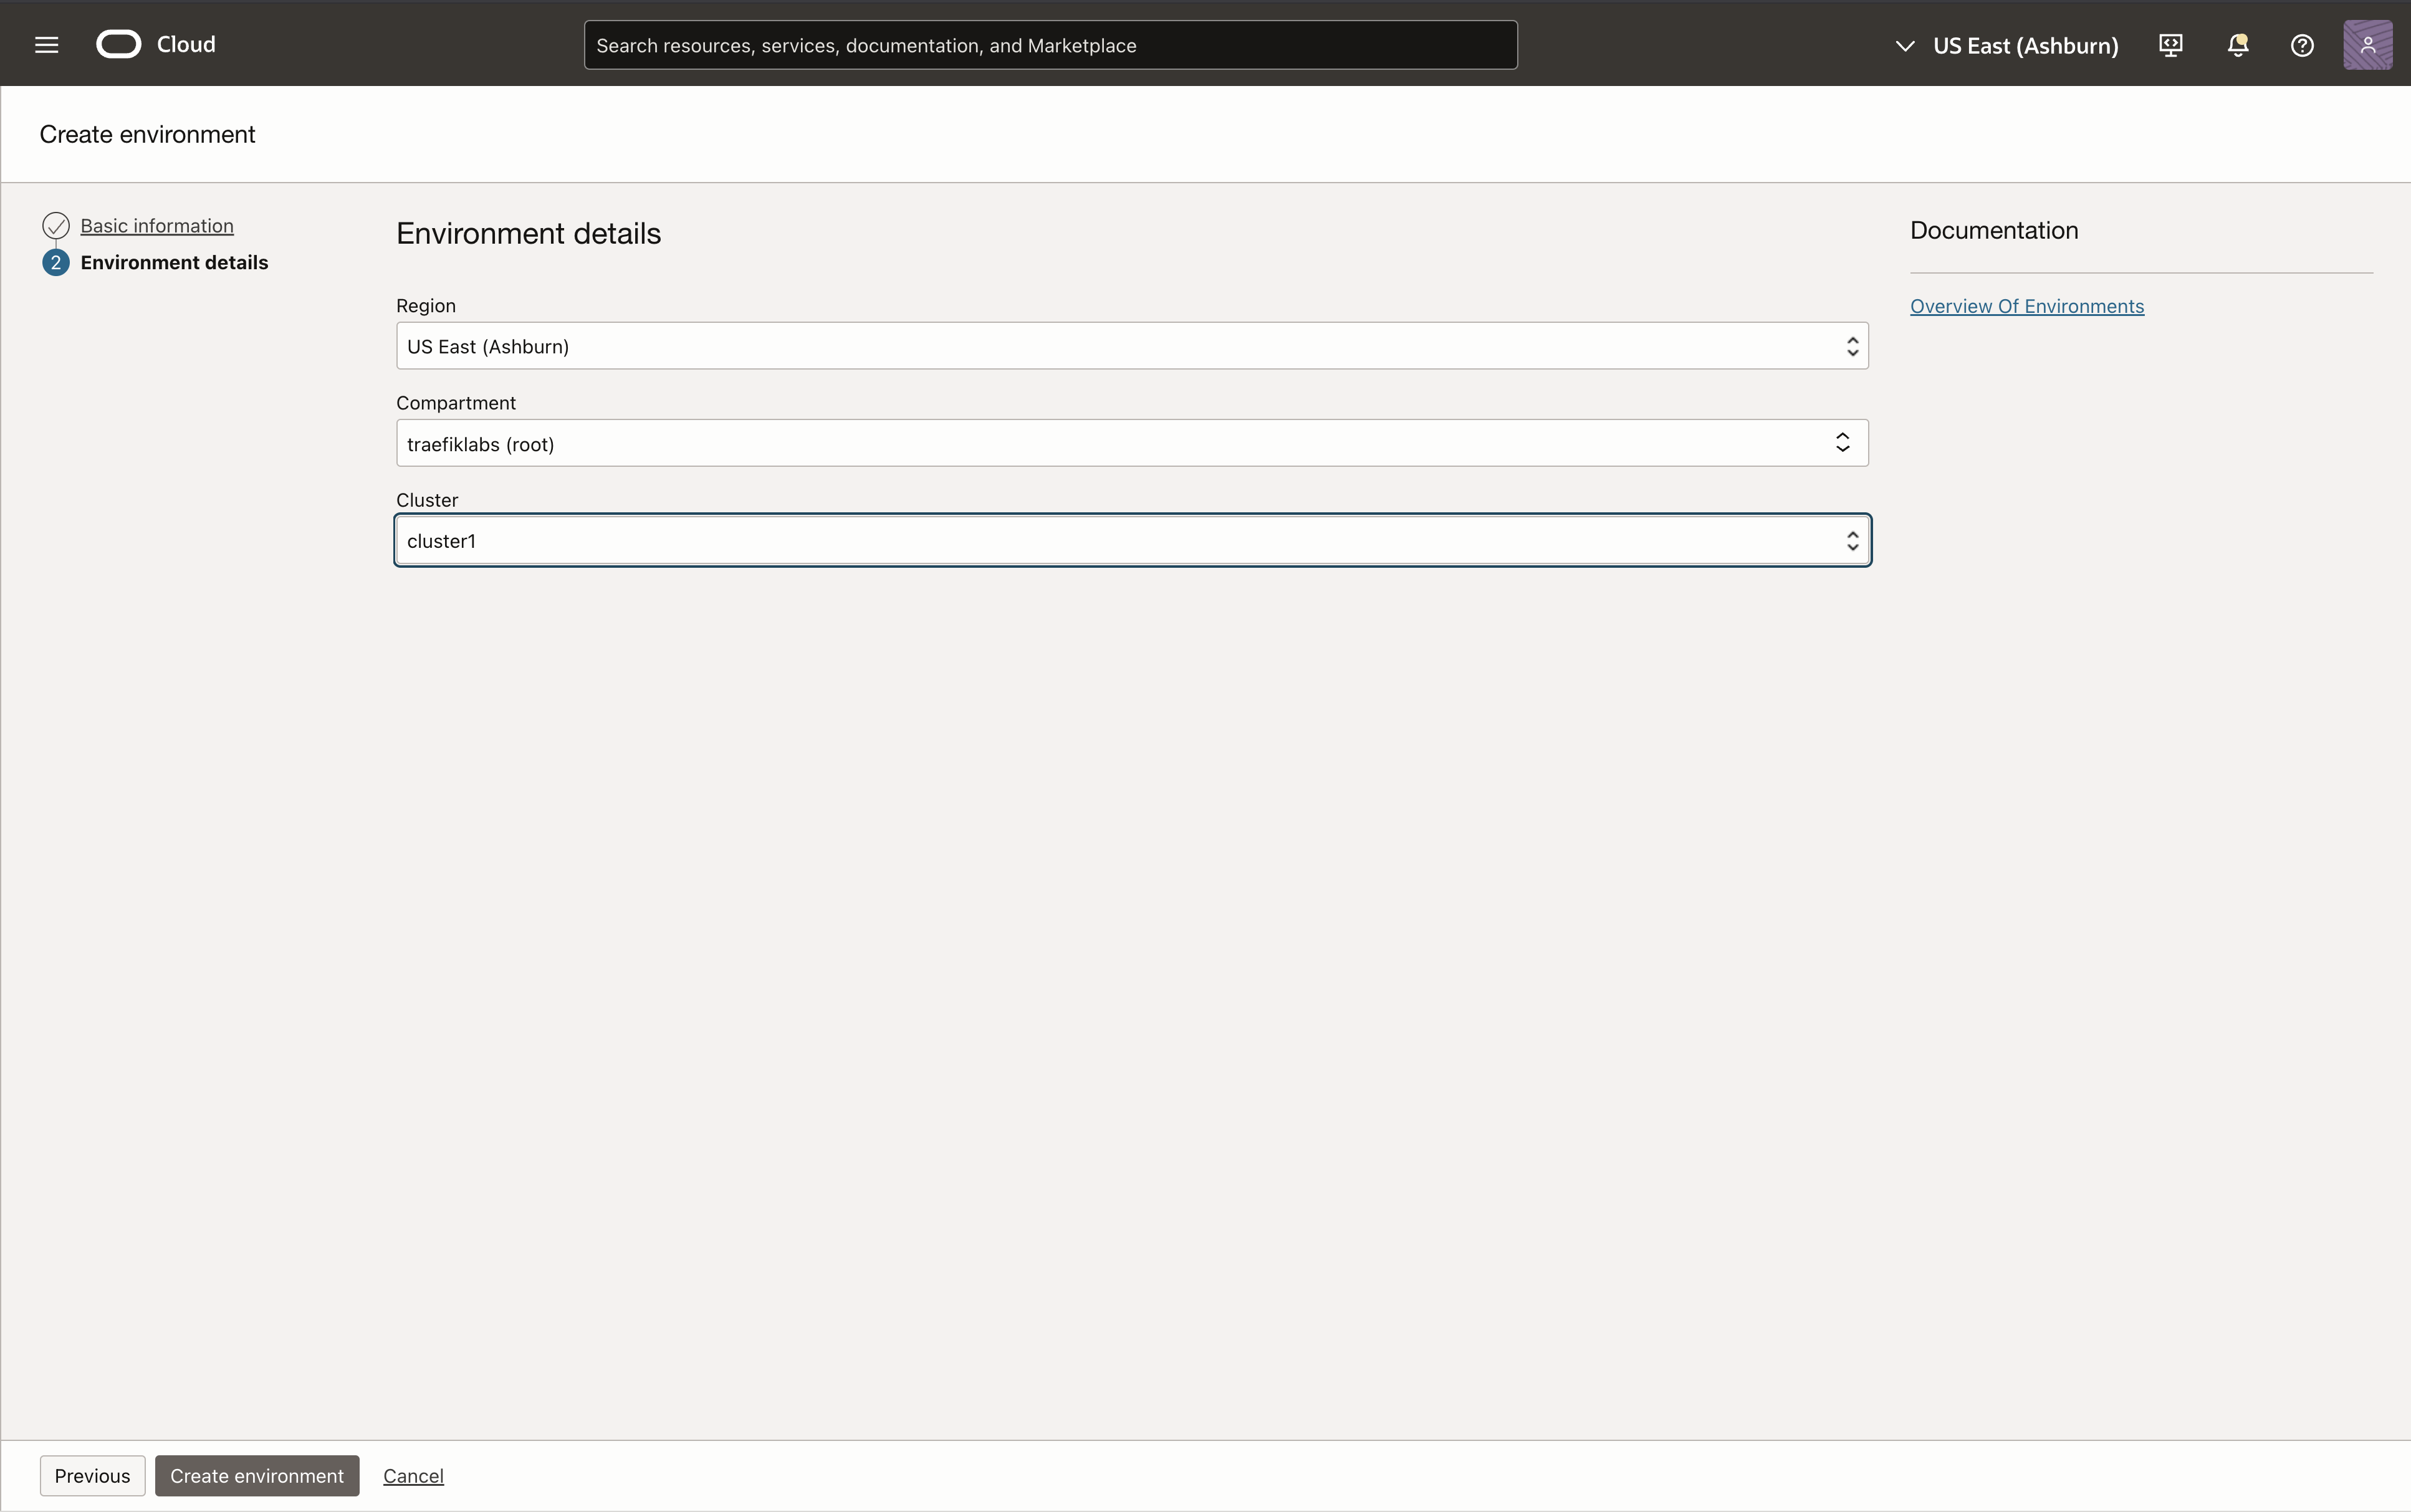
Task: Focus the resource search field
Action: (1050, 45)
